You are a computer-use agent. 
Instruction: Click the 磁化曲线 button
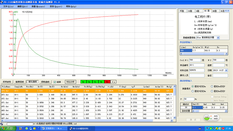(x=33, y=82)
